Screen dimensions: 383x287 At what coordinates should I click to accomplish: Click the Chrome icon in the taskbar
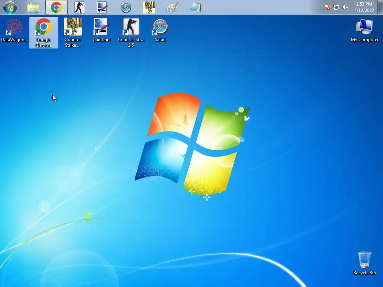click(56, 7)
